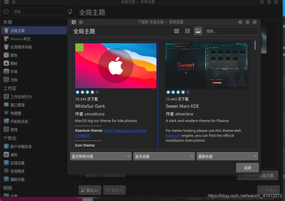
Task: Expand the 显示所有分类 category dropdown
Action: pos(101,156)
